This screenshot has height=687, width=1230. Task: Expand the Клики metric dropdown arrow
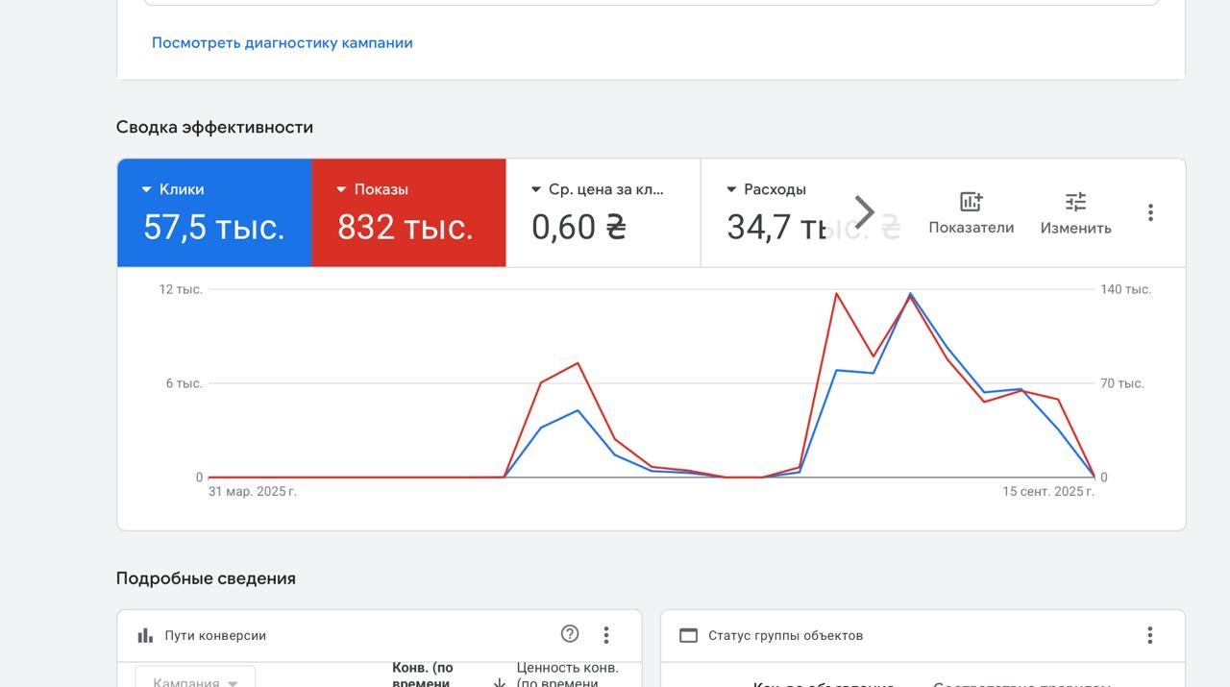(x=146, y=190)
